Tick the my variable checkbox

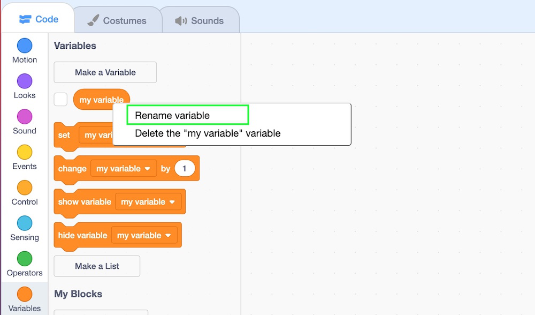coord(61,100)
